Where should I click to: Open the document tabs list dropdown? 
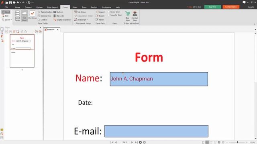pyautogui.click(x=255, y=29)
